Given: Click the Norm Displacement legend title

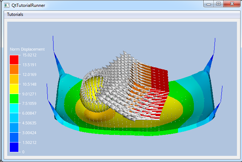Looking at the screenshot, I should [27, 49].
